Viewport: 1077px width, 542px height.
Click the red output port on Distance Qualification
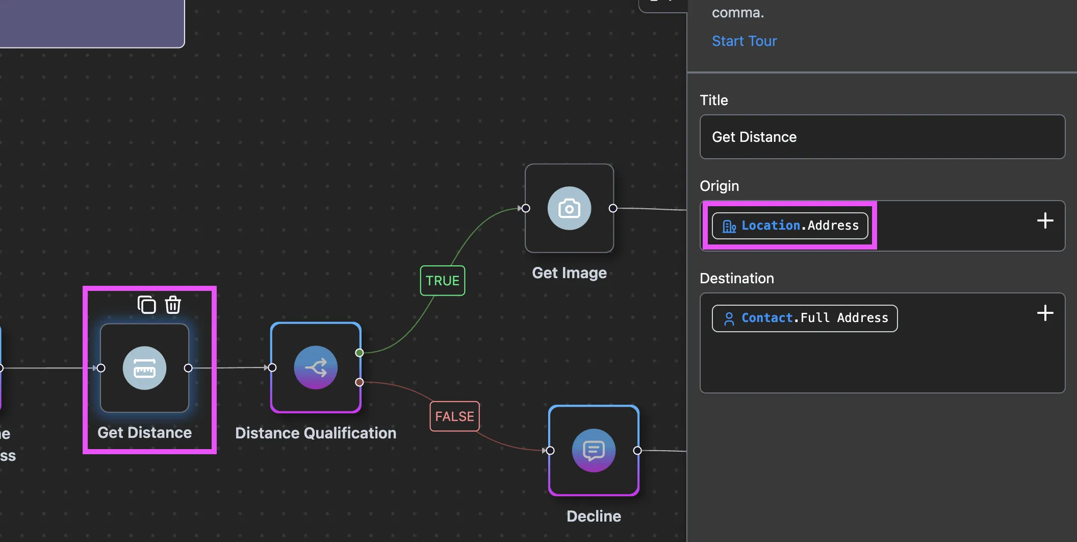360,382
